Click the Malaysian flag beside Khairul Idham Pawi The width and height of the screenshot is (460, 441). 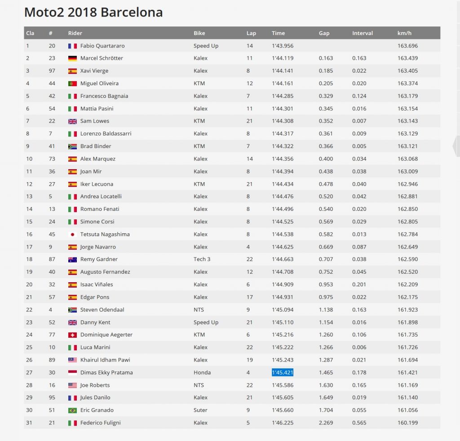click(72, 360)
